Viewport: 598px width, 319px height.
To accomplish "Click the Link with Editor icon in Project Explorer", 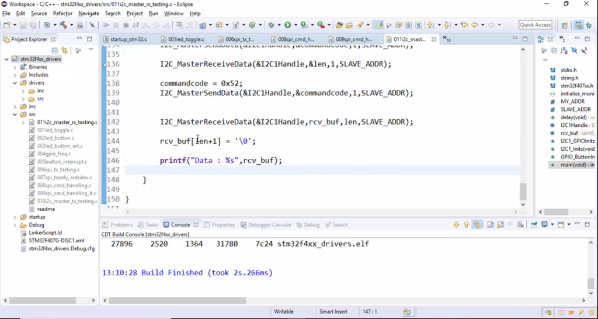I will (x=64, y=50).
